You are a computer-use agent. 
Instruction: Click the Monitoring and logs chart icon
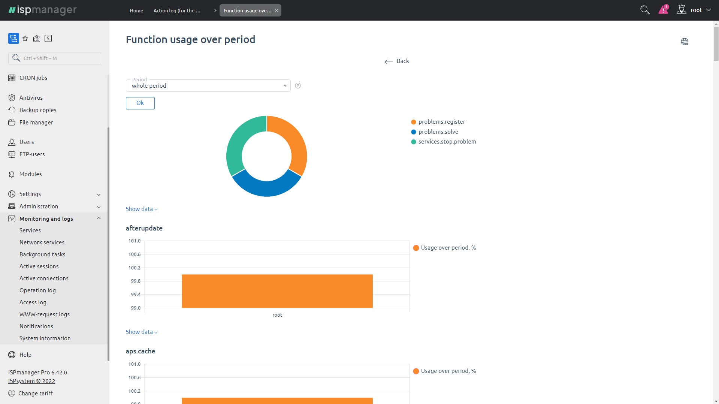(x=12, y=219)
